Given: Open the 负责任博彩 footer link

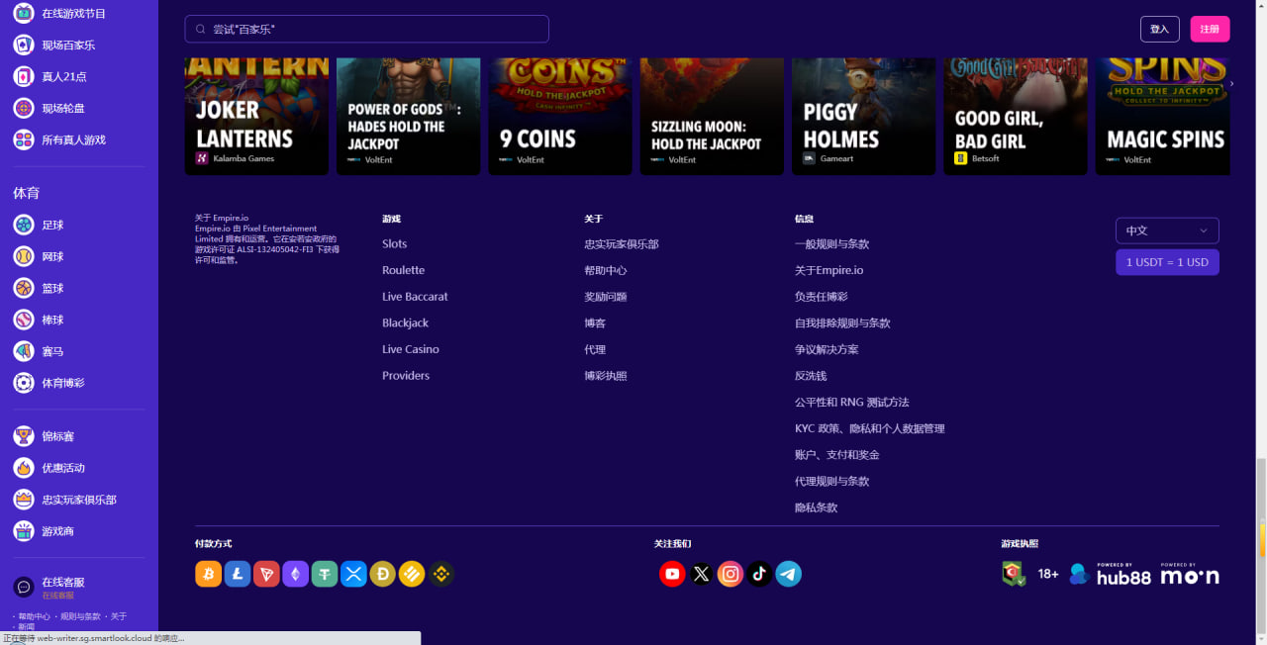Looking at the screenshot, I should coord(822,297).
